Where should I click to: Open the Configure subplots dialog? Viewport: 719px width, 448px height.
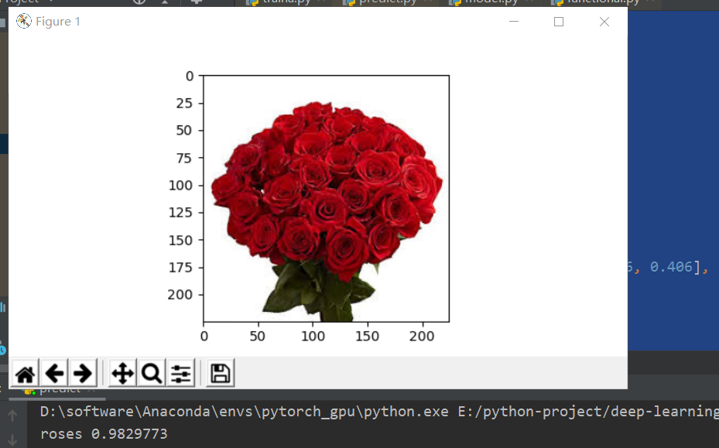pyautogui.click(x=180, y=373)
